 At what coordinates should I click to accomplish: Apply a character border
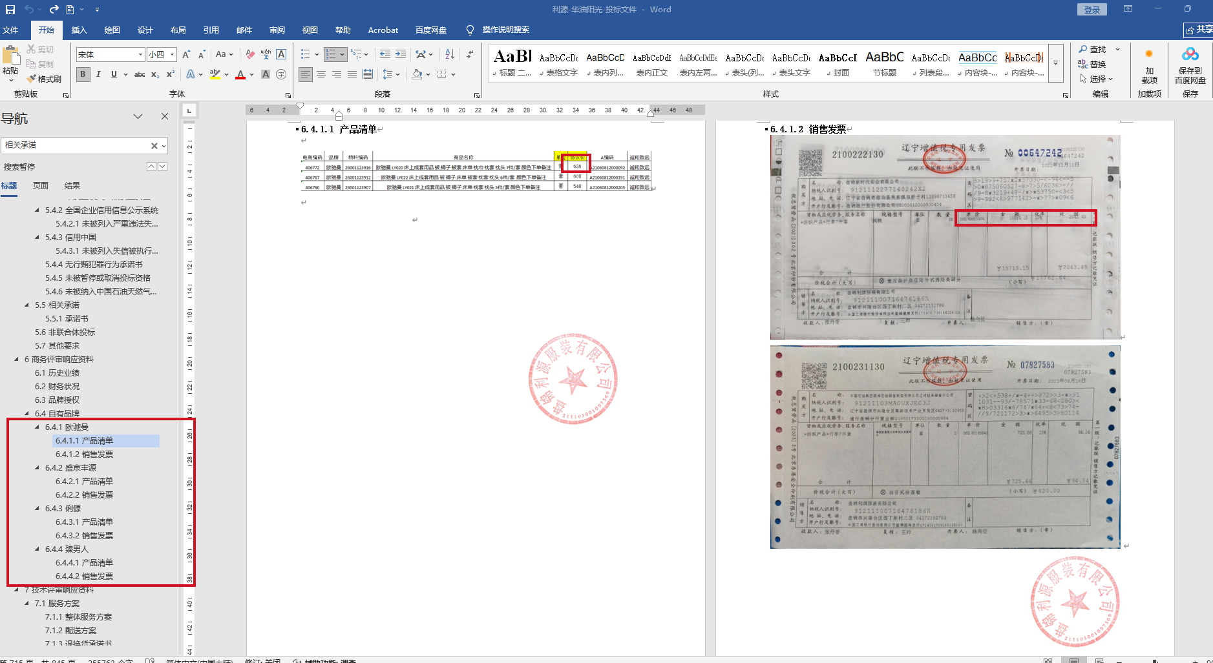tap(281, 55)
